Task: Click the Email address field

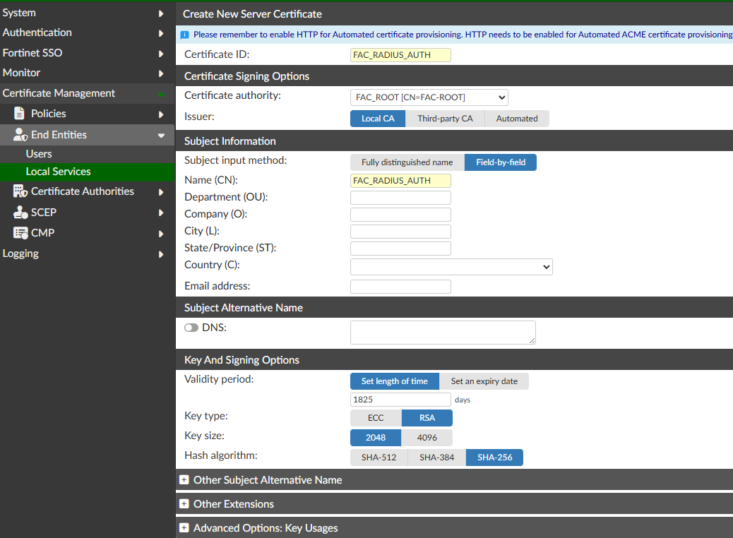Action: pyautogui.click(x=400, y=287)
